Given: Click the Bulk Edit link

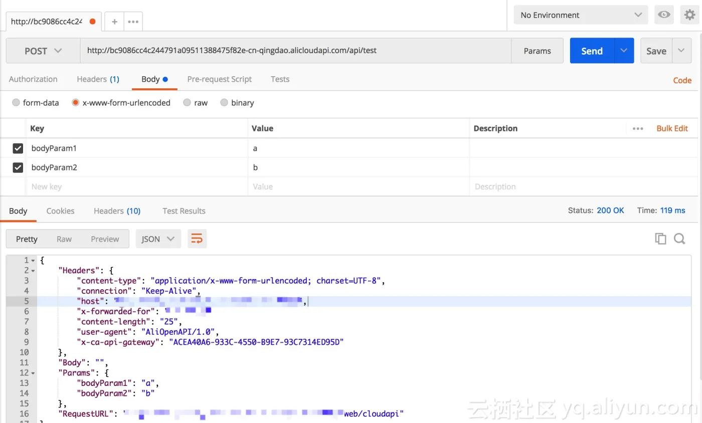Looking at the screenshot, I should (672, 128).
